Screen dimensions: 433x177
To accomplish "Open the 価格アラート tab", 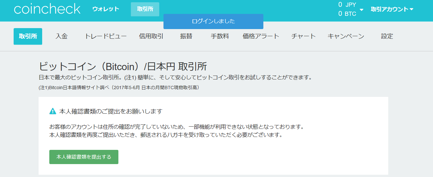I will 261,36.
